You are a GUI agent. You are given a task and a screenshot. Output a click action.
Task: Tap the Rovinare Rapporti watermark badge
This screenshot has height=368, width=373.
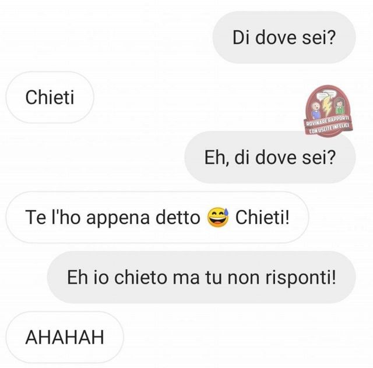point(329,111)
